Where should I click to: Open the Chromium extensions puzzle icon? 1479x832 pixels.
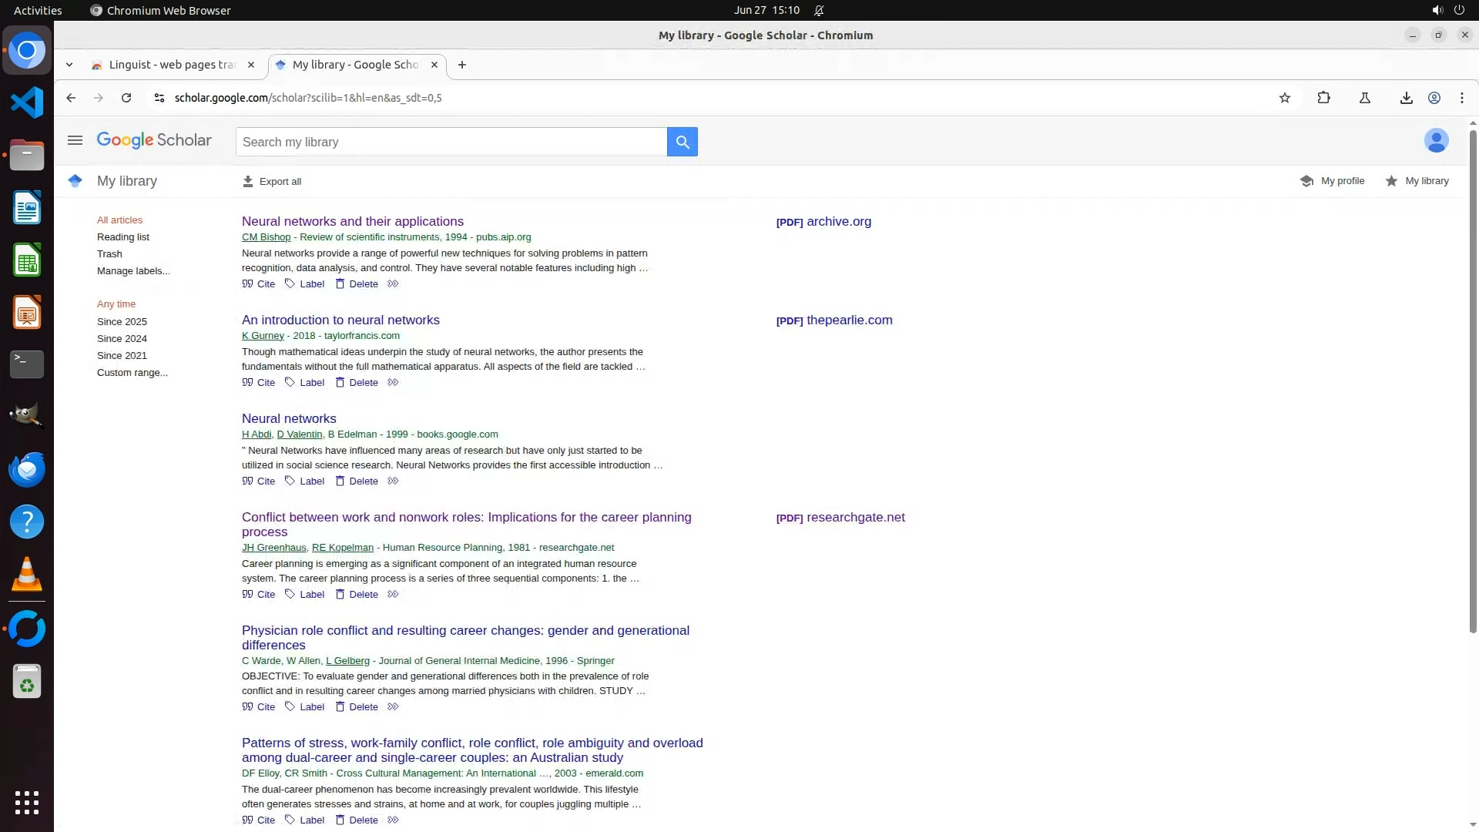1323,98
